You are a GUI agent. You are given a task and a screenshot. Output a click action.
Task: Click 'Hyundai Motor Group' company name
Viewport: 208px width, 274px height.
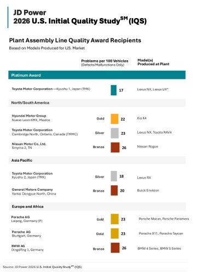29,116
